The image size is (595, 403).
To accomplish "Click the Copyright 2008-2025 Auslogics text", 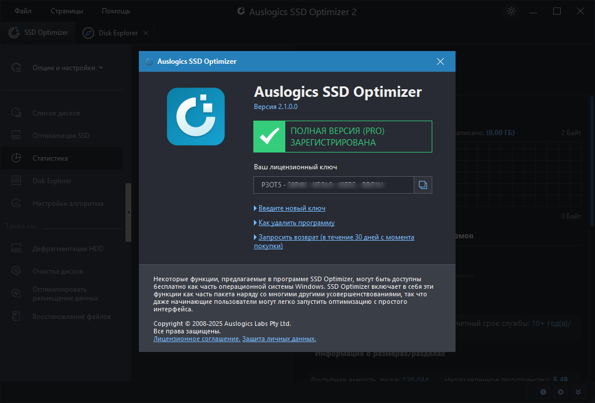I will pyautogui.click(x=222, y=324).
